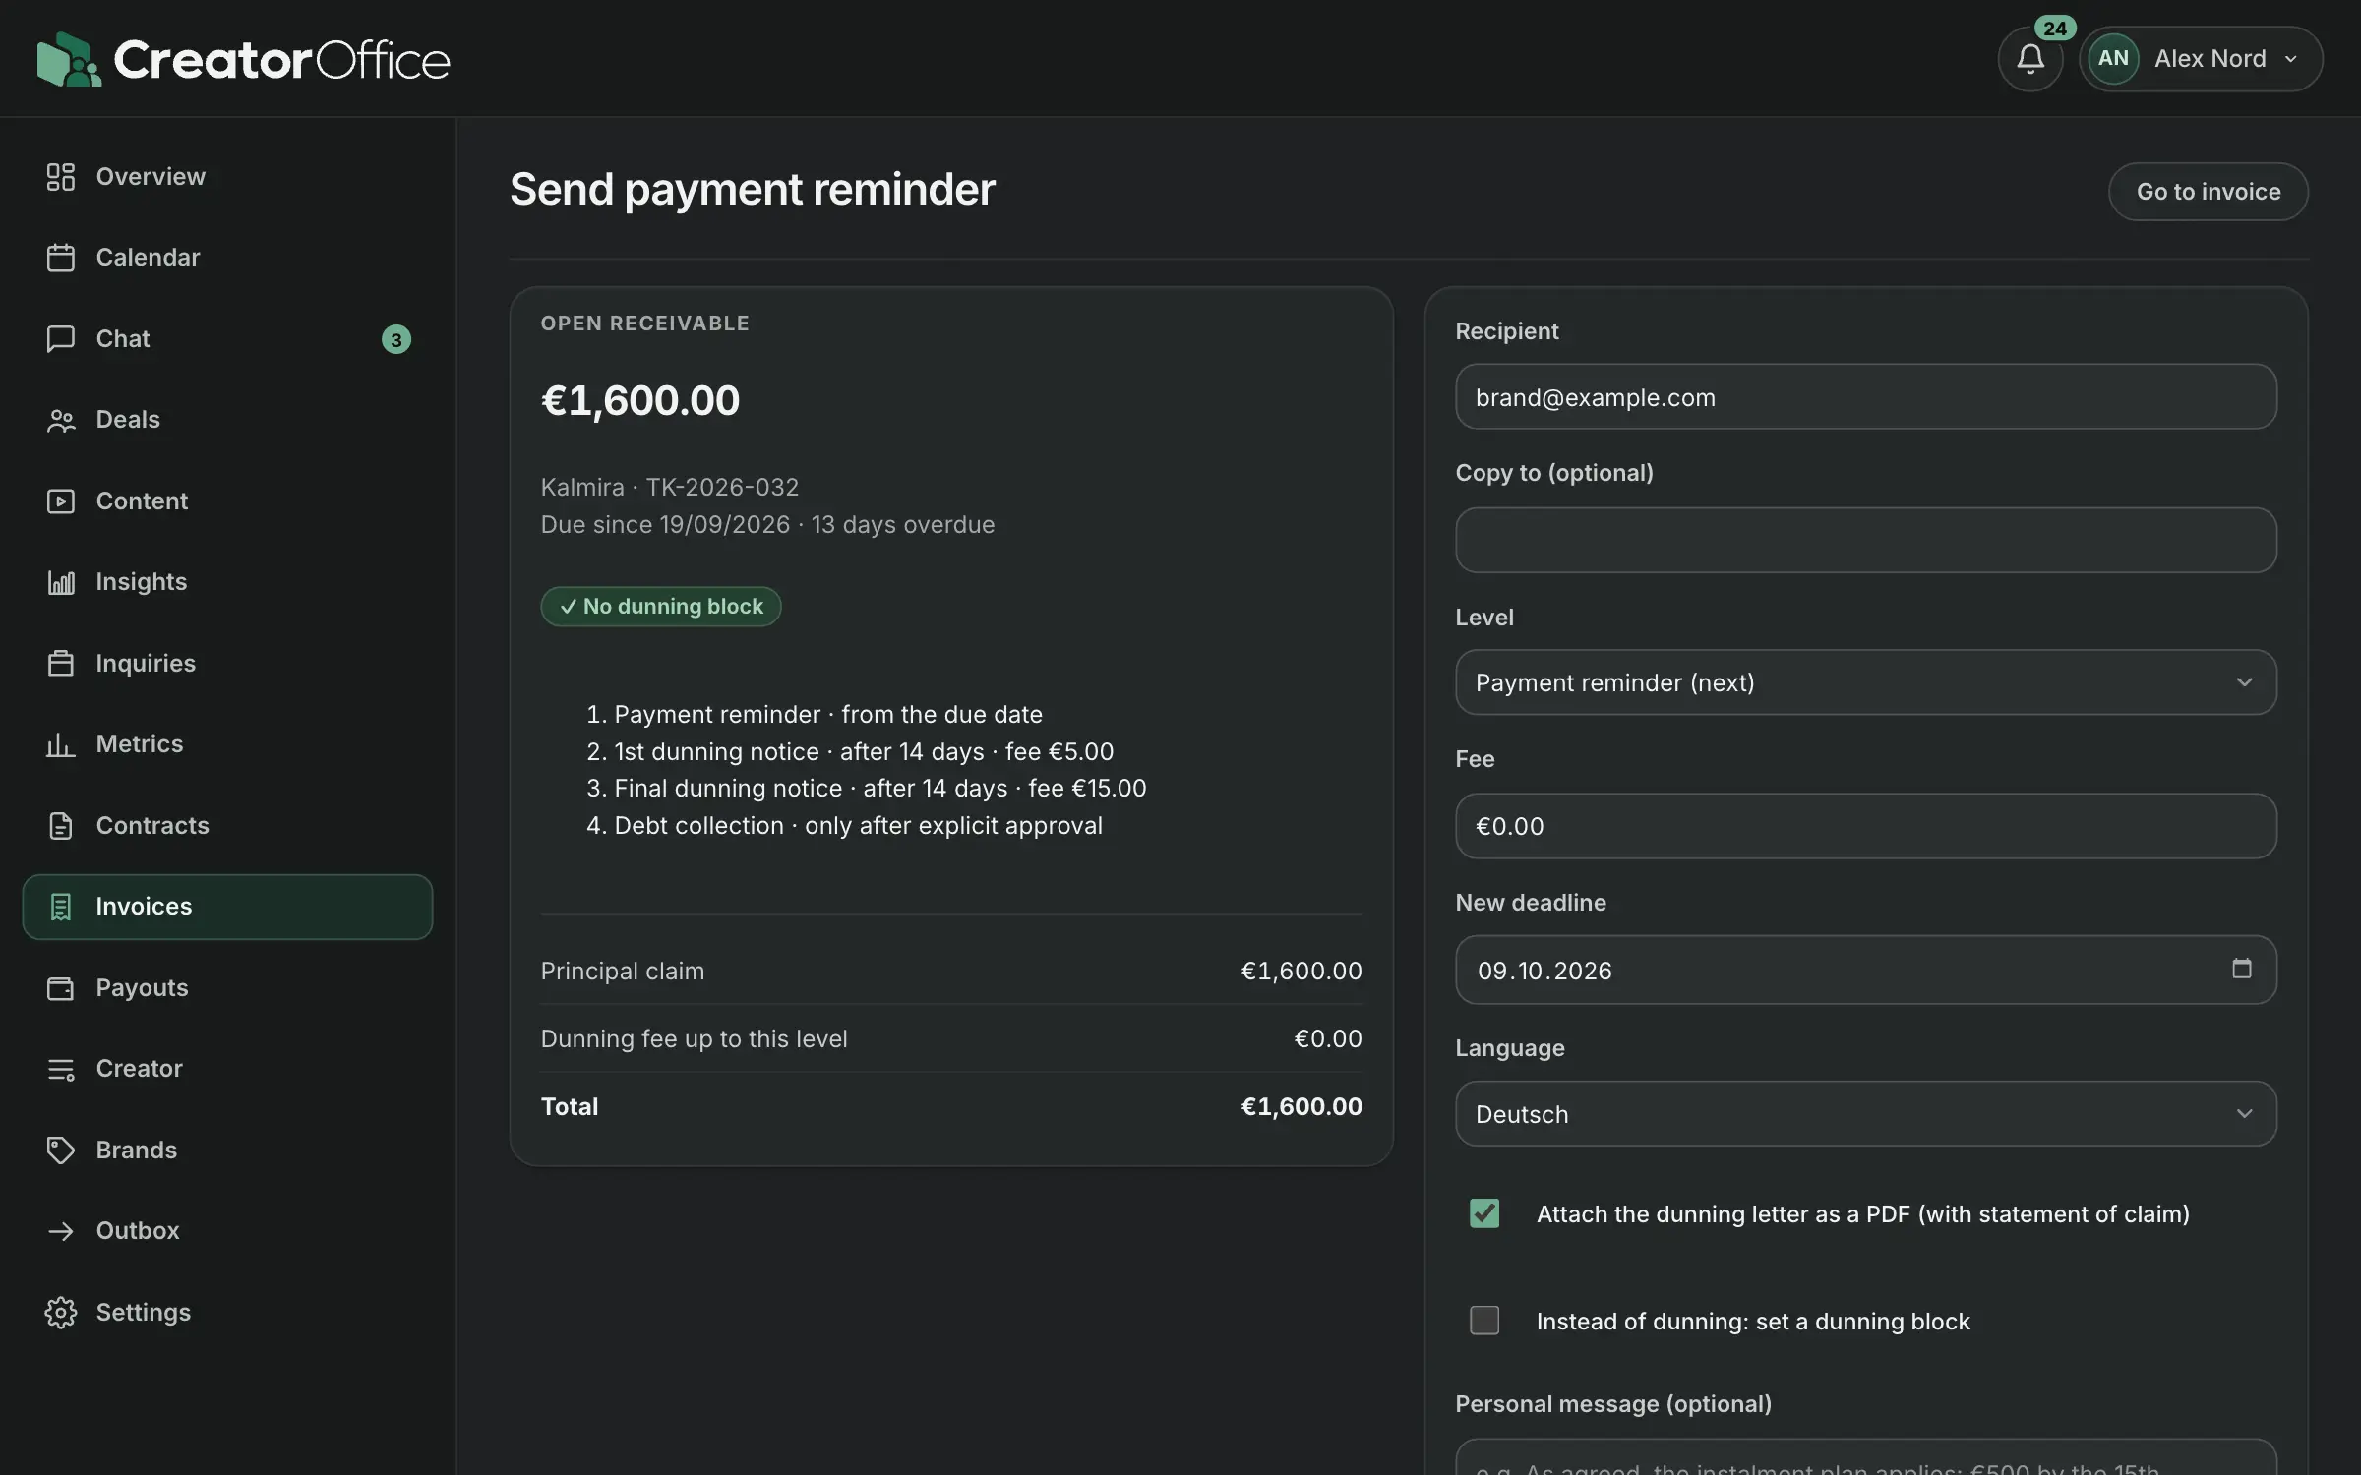Open the notifications bell
2361x1475 pixels.
coord(2030,59)
